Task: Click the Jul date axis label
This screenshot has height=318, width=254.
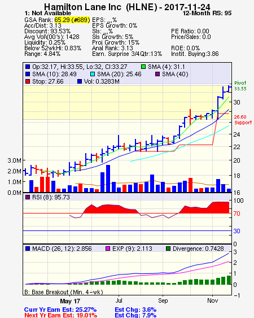Action: [x=119, y=300]
